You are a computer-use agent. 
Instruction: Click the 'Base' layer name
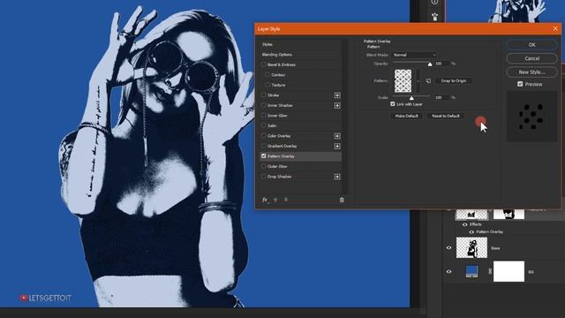coord(495,248)
